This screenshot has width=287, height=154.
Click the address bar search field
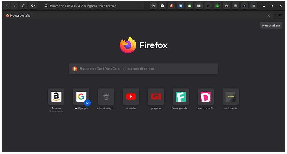[x=94, y=6]
